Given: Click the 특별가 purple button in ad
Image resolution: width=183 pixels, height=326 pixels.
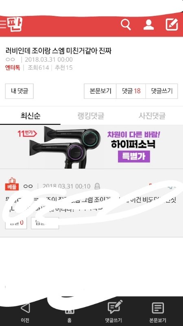Looking at the screenshot, I should coord(134,156).
